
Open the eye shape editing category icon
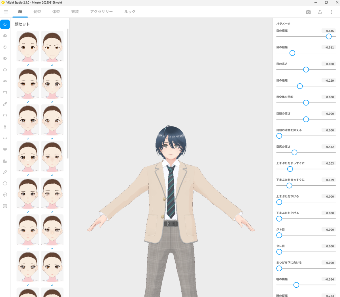pos(5,36)
